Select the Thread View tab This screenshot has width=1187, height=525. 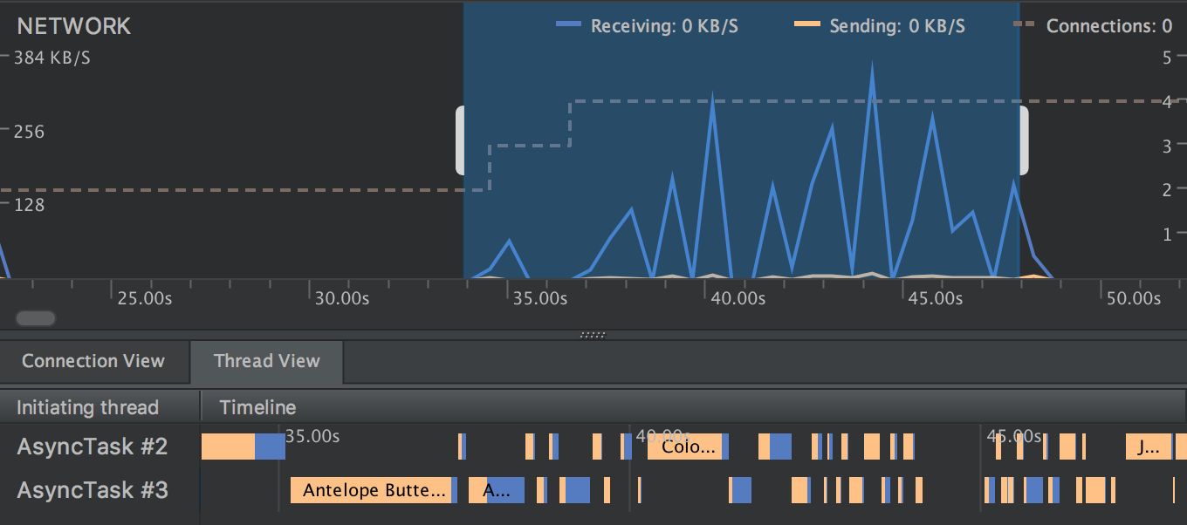tap(266, 361)
